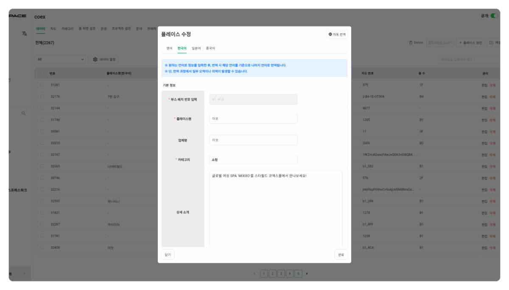Image resolution: width=509 pixels, height=290 pixels.
Task: Click the translate language icon in the sidebar
Action: click(x=24, y=34)
